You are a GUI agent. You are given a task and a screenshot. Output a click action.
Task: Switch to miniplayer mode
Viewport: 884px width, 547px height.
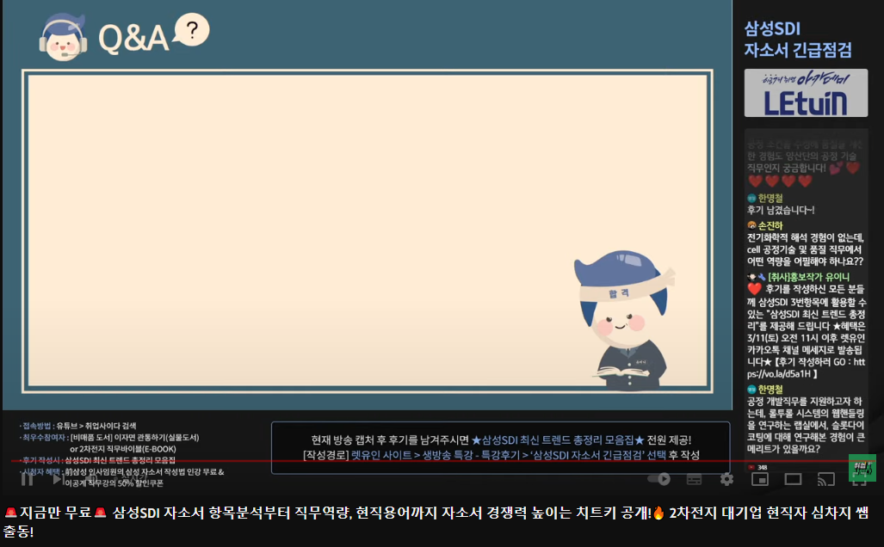coord(760,479)
